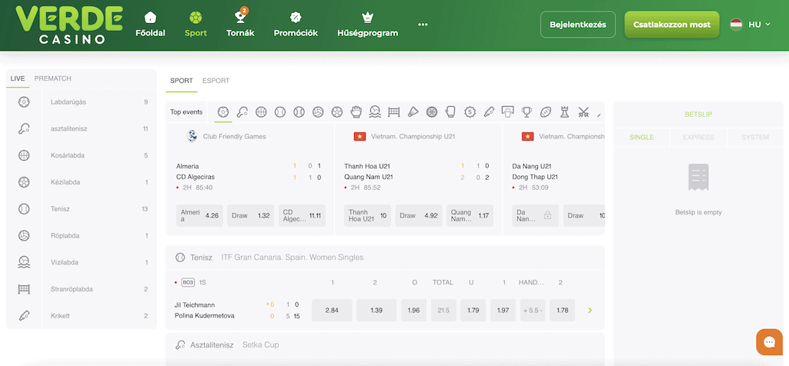Switch to the ESPORT tab
The height and width of the screenshot is (366, 789).
[x=216, y=81]
